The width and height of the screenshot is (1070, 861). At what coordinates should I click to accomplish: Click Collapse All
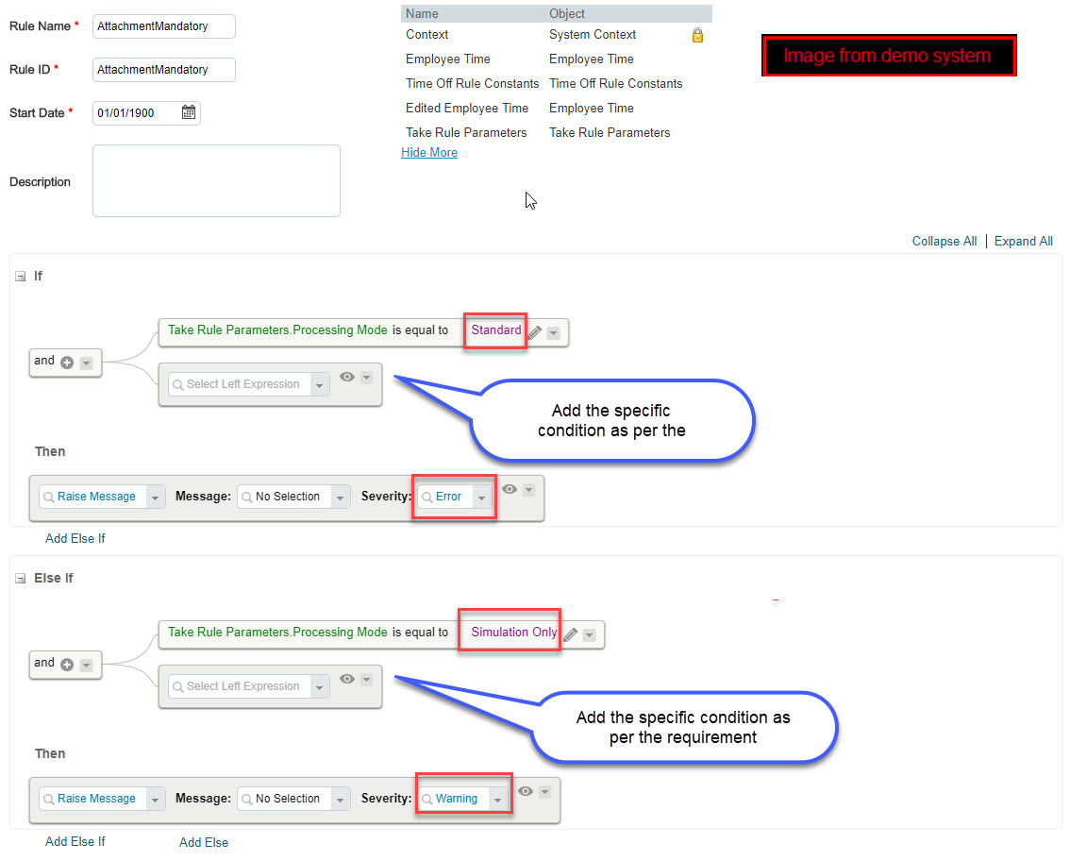(945, 241)
